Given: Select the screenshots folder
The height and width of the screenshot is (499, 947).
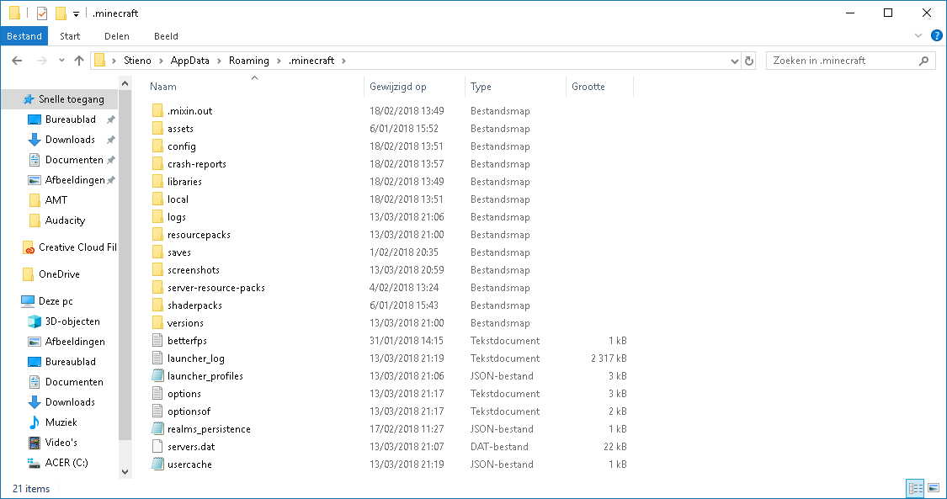Looking at the screenshot, I should pos(194,270).
